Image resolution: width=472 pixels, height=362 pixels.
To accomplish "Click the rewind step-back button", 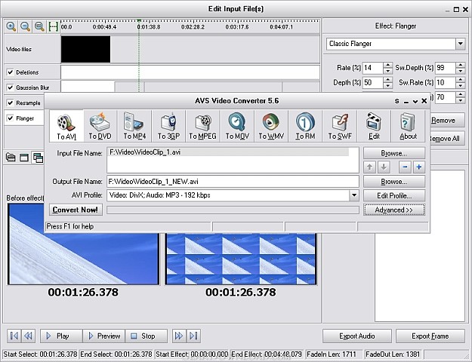I will (x=28, y=336).
